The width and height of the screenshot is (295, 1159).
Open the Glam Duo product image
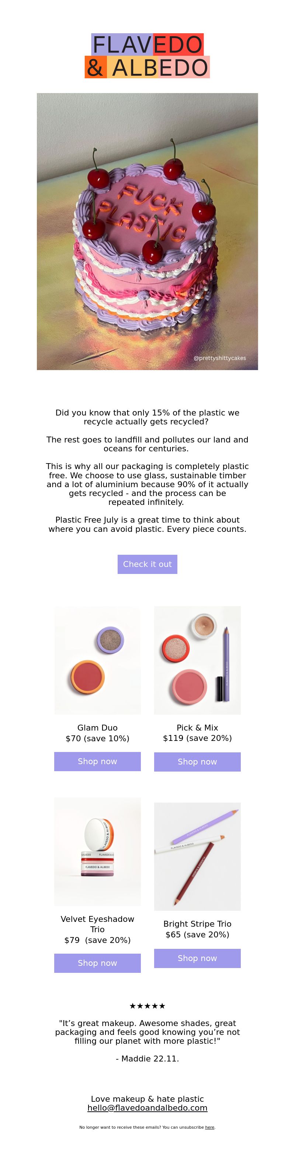coord(97,660)
